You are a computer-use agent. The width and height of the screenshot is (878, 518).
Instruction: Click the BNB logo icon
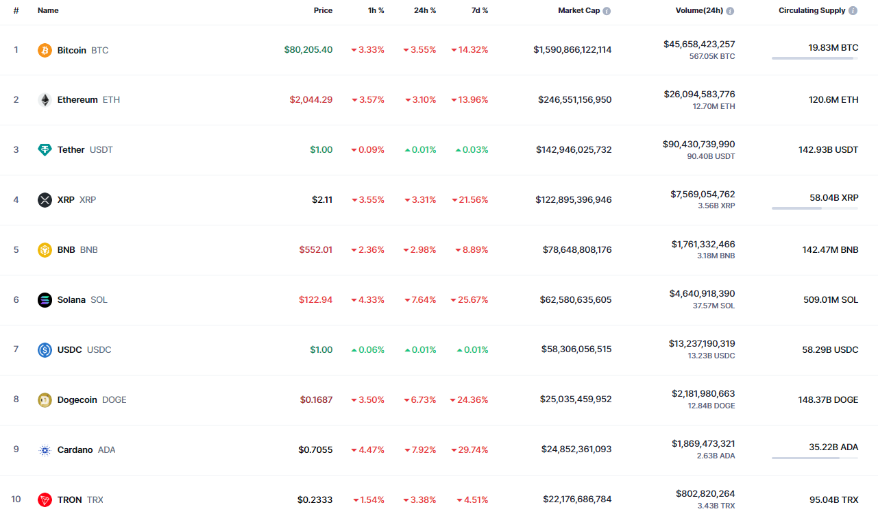(x=45, y=250)
